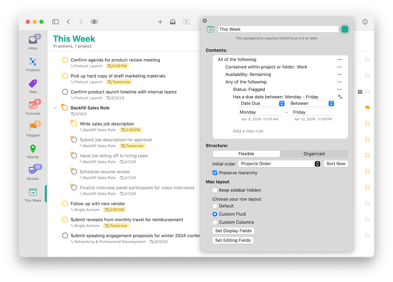Open options for 'Any of the following' rule
The image size is (393, 282).
(x=339, y=82)
